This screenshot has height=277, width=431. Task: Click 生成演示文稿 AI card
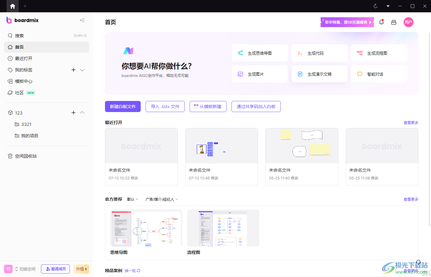[320, 74]
